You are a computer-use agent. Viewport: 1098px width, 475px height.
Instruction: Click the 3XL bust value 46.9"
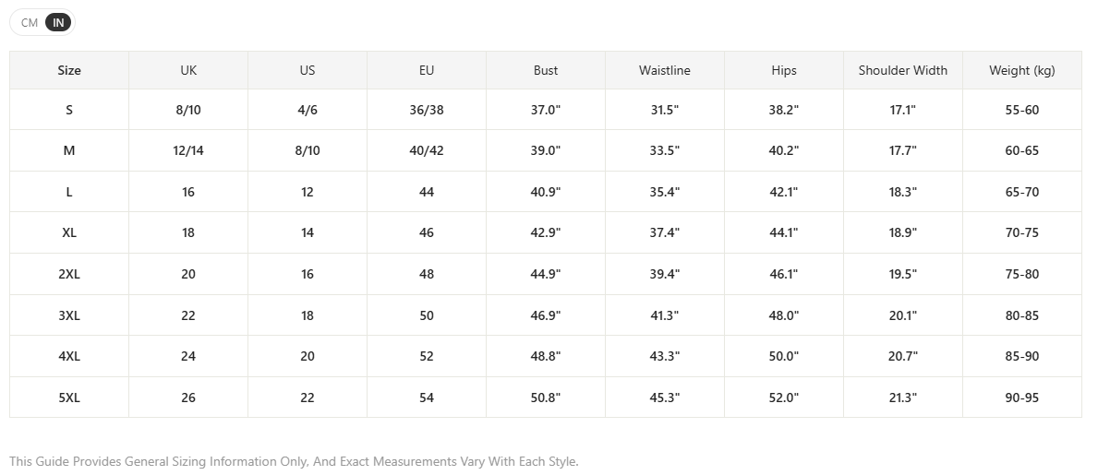coord(546,315)
